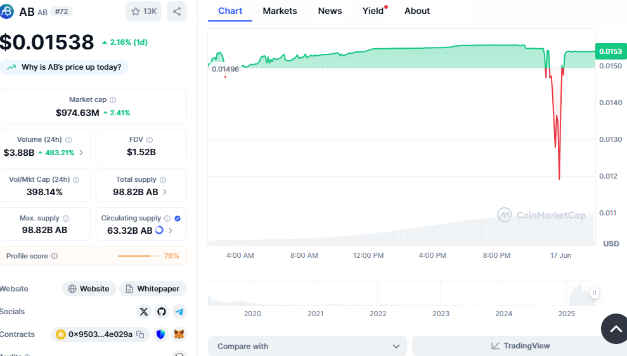Screen dimensions: 627x356
Task: Click the blue shield icon beside contract
Action: (x=161, y=334)
